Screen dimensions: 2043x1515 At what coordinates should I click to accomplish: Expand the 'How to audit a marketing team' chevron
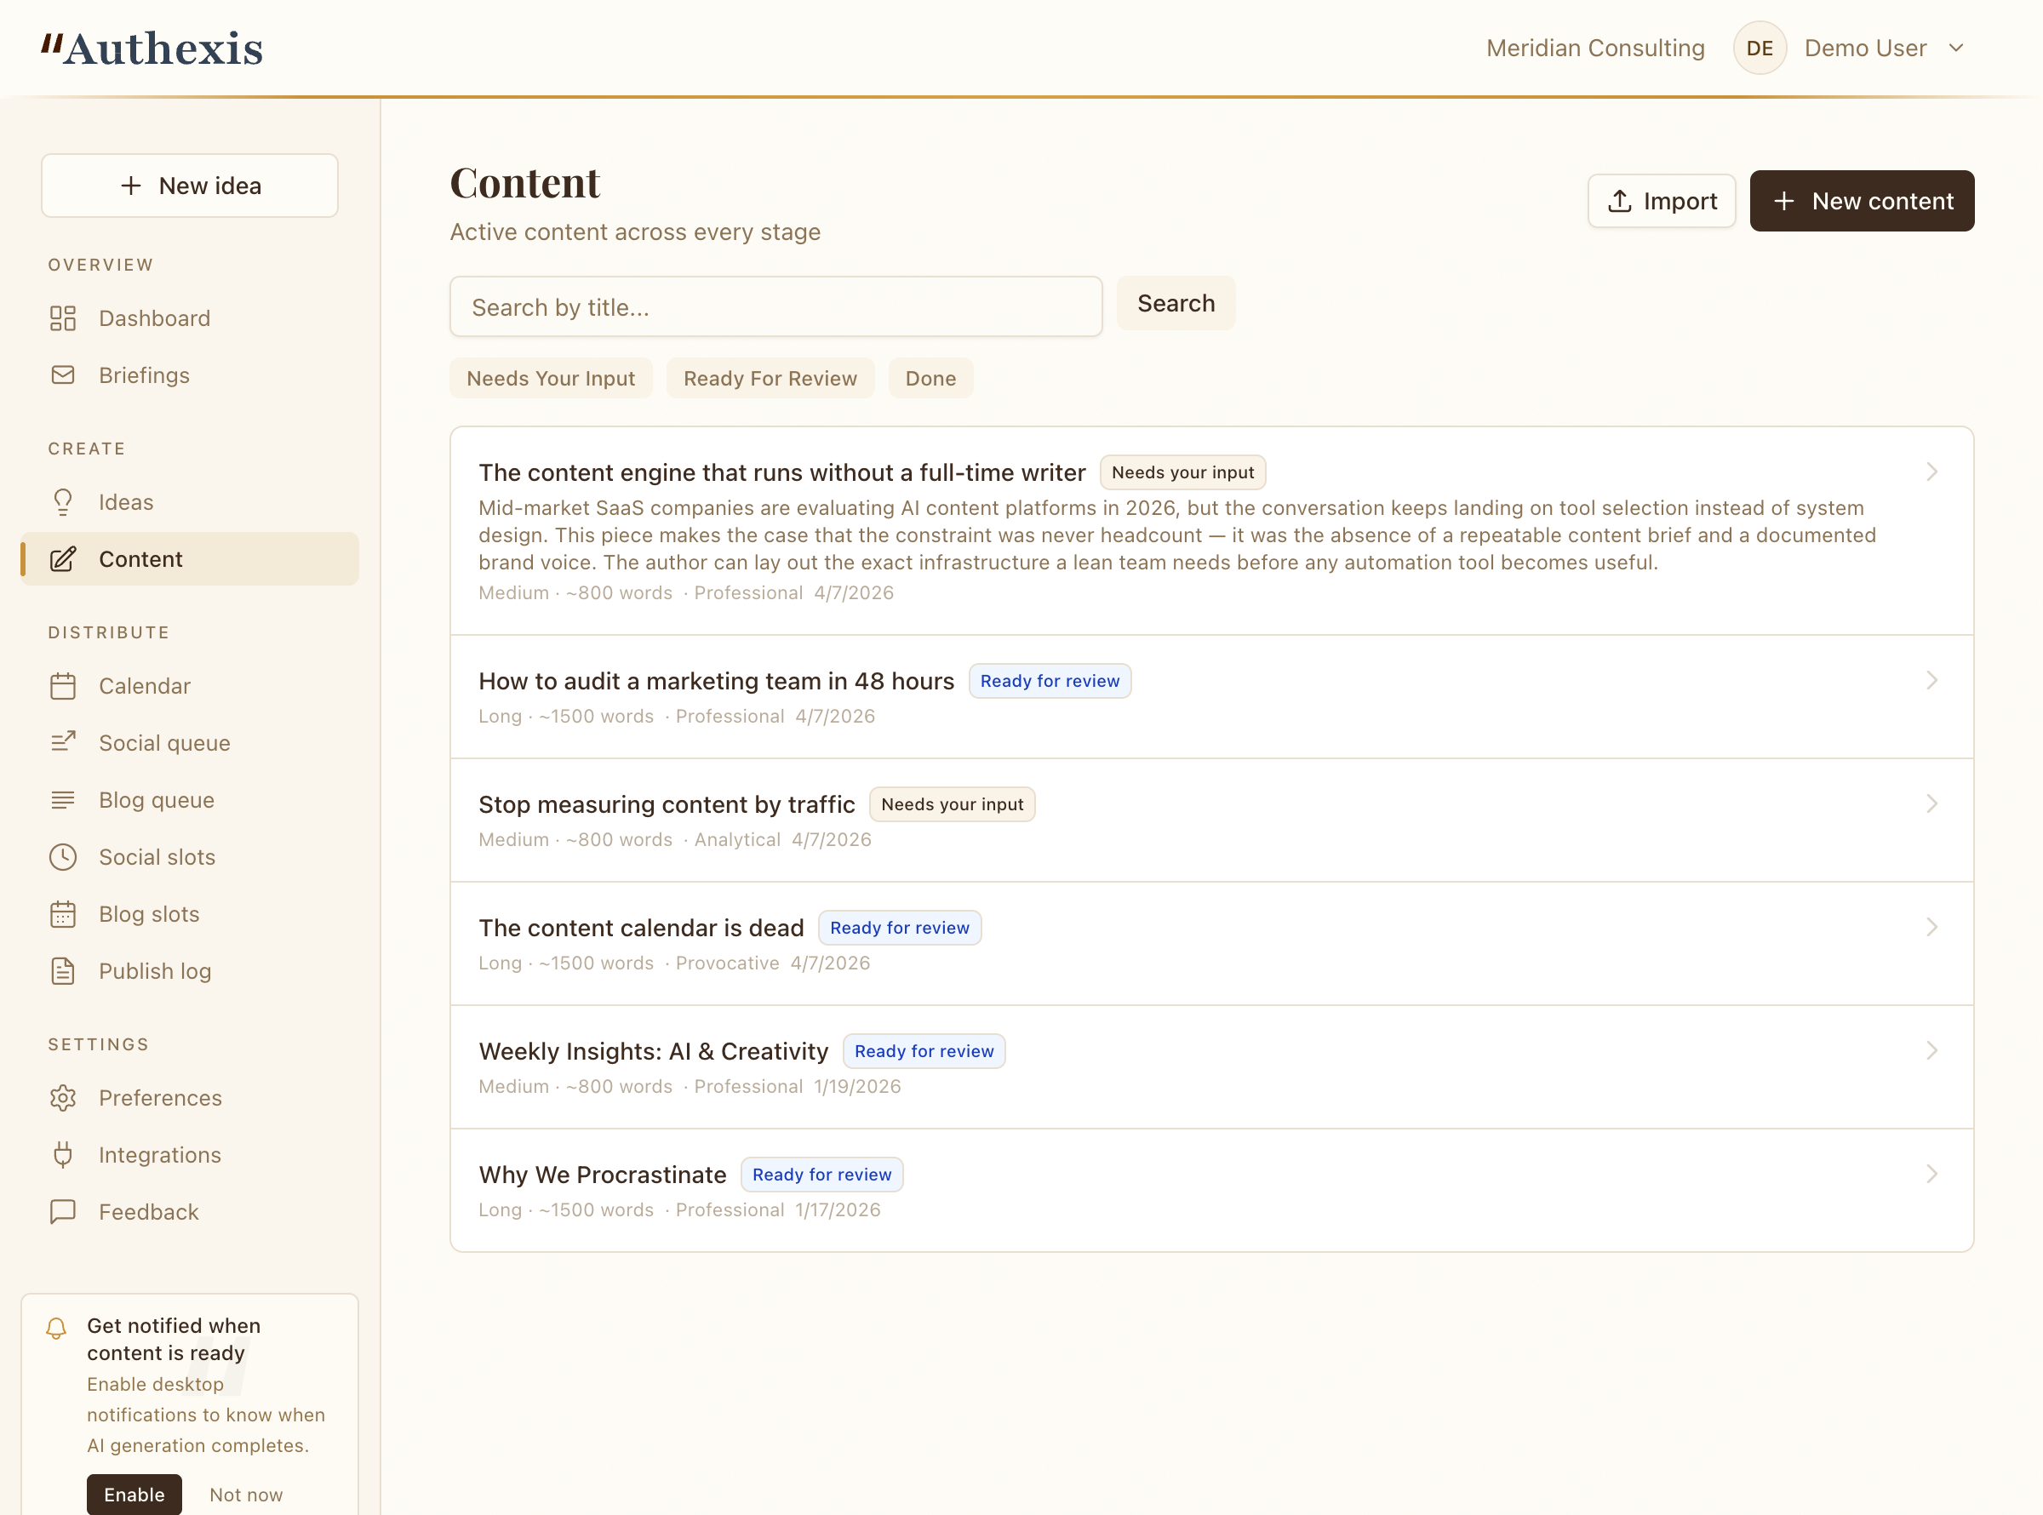tap(1931, 680)
